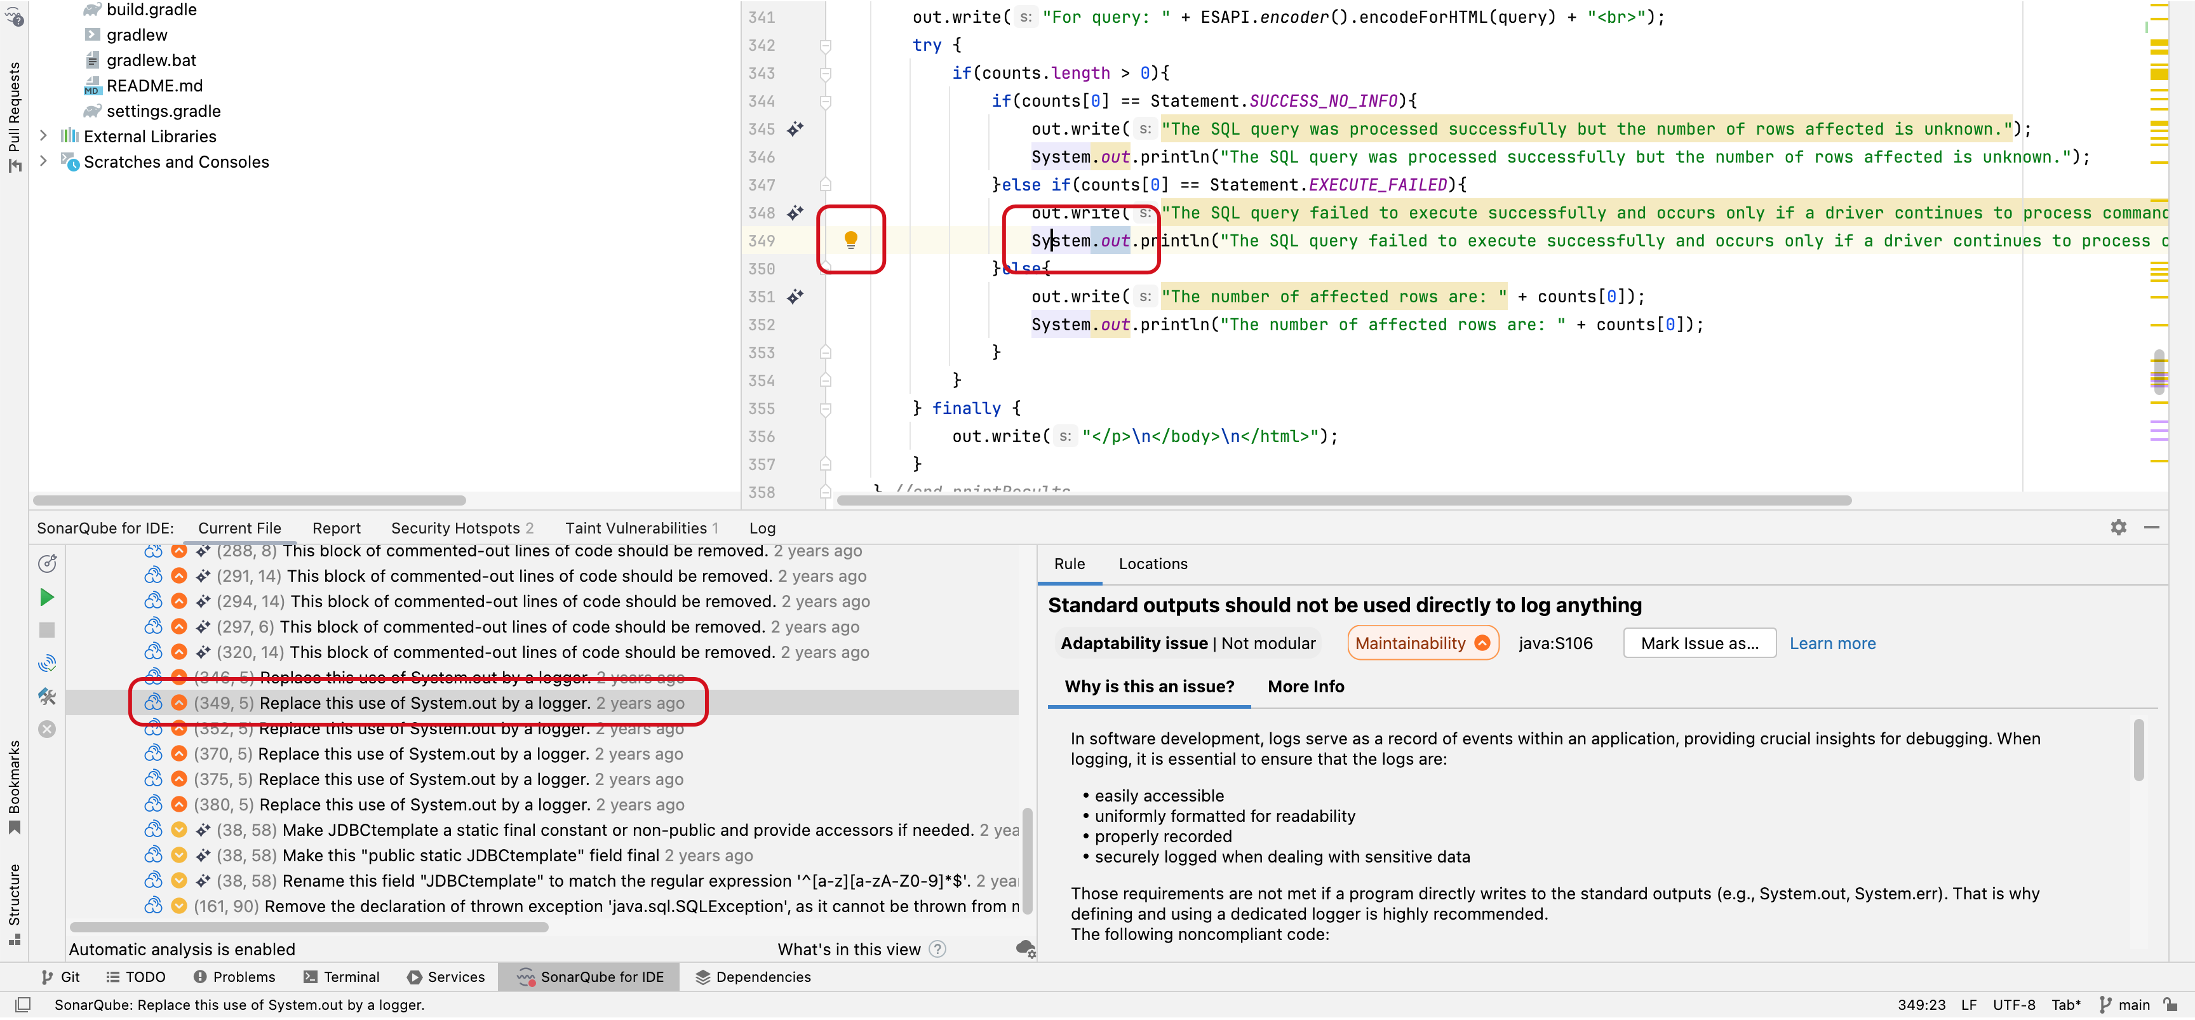The image size is (2195, 1020).
Task: Click the rule description vertical scrollbar
Action: 2138,750
